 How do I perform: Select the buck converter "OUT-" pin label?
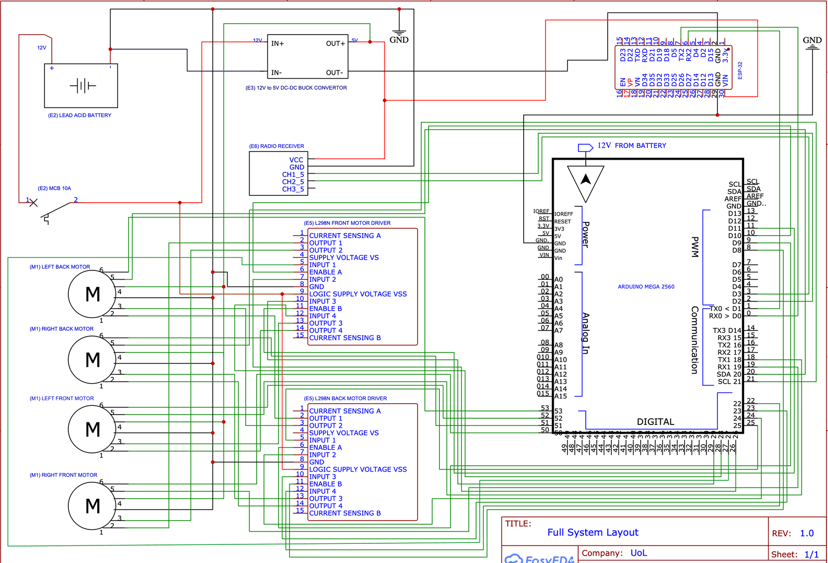click(334, 73)
